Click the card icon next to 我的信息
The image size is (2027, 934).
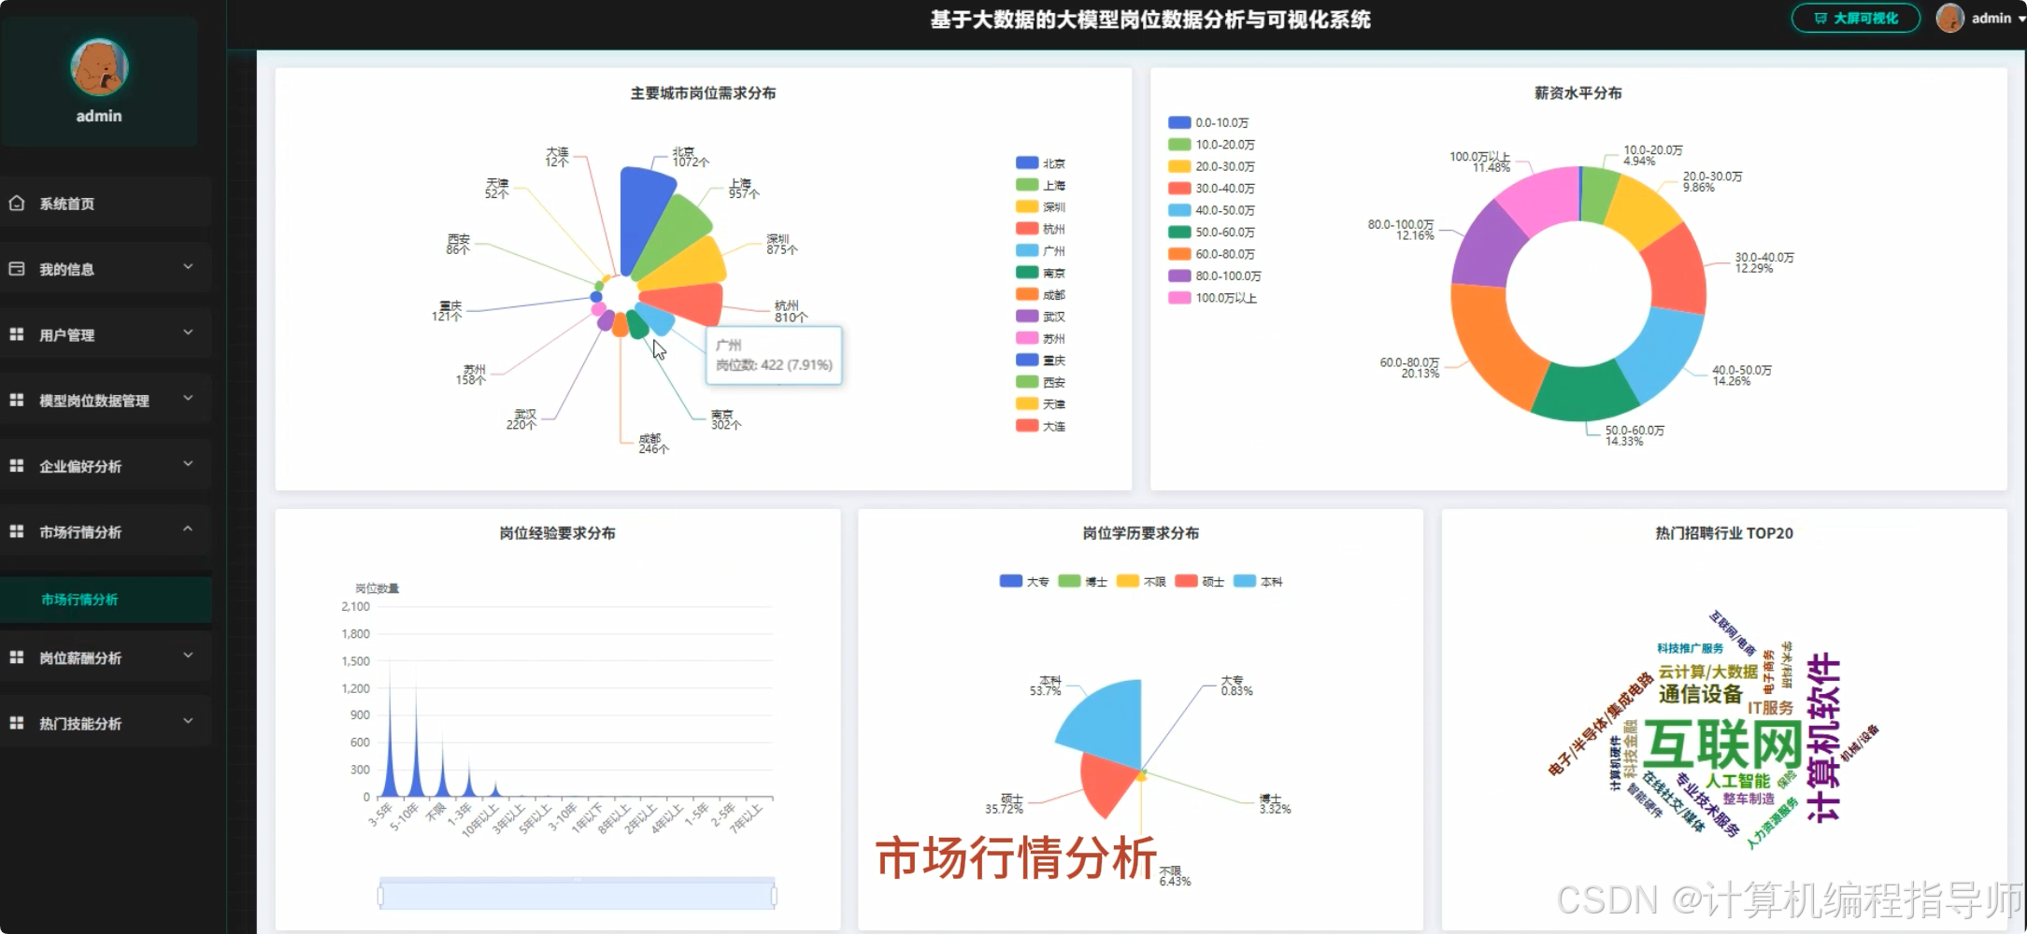click(x=16, y=268)
